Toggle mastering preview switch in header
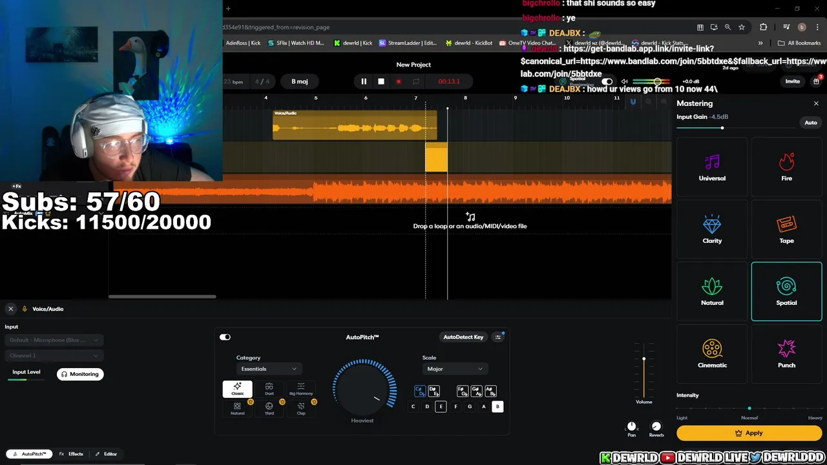This screenshot has width=827, height=465. point(607,81)
